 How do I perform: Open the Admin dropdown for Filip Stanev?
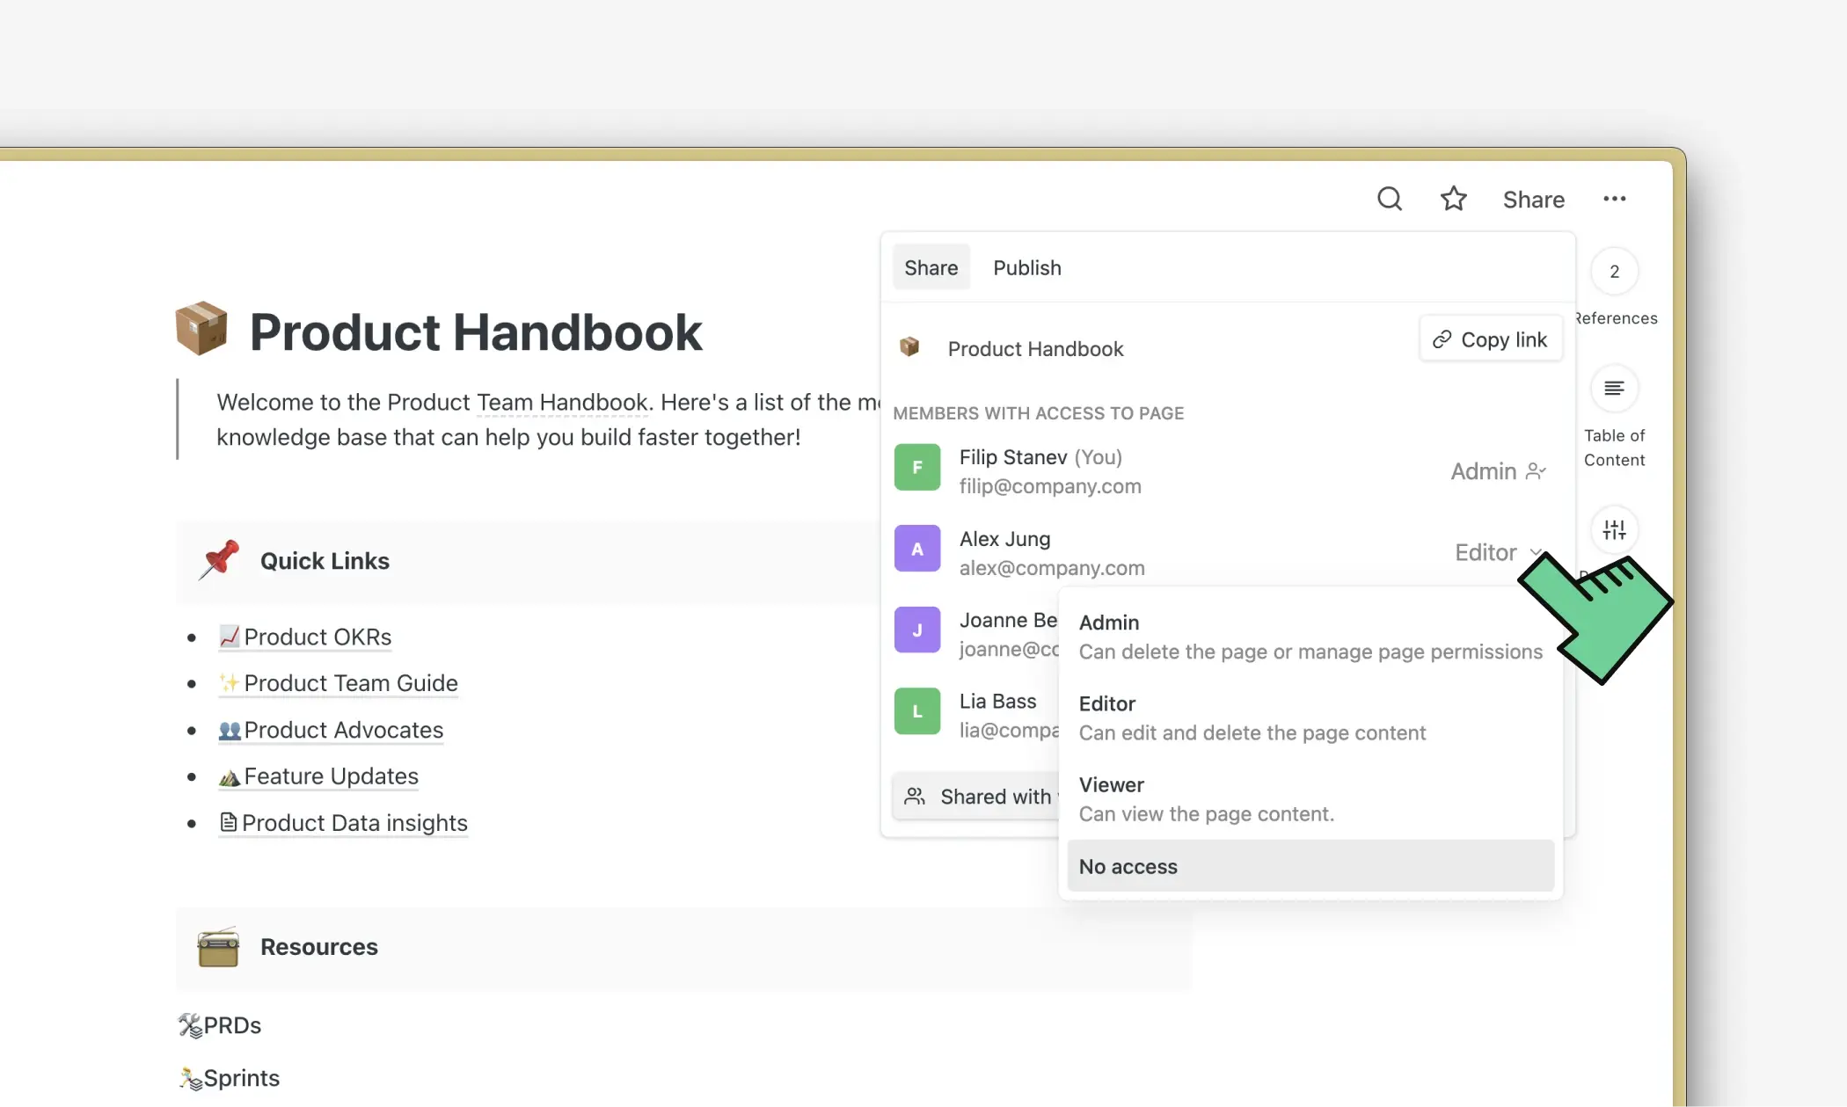point(1498,471)
